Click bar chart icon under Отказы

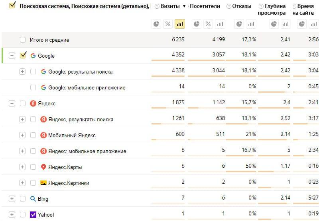(x=251, y=24)
